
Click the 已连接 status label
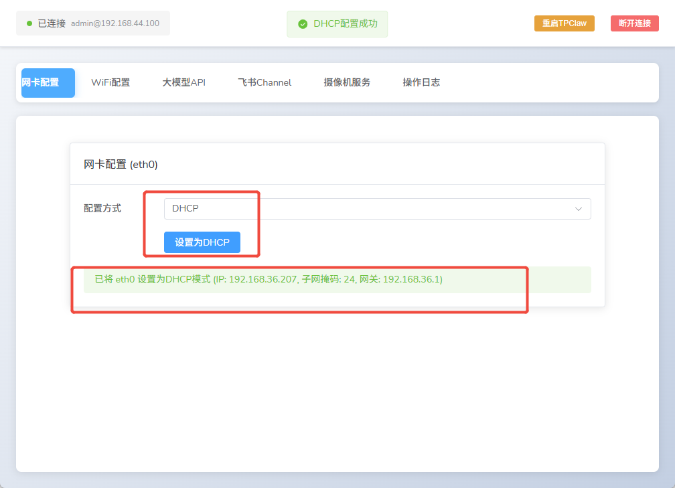coord(52,23)
